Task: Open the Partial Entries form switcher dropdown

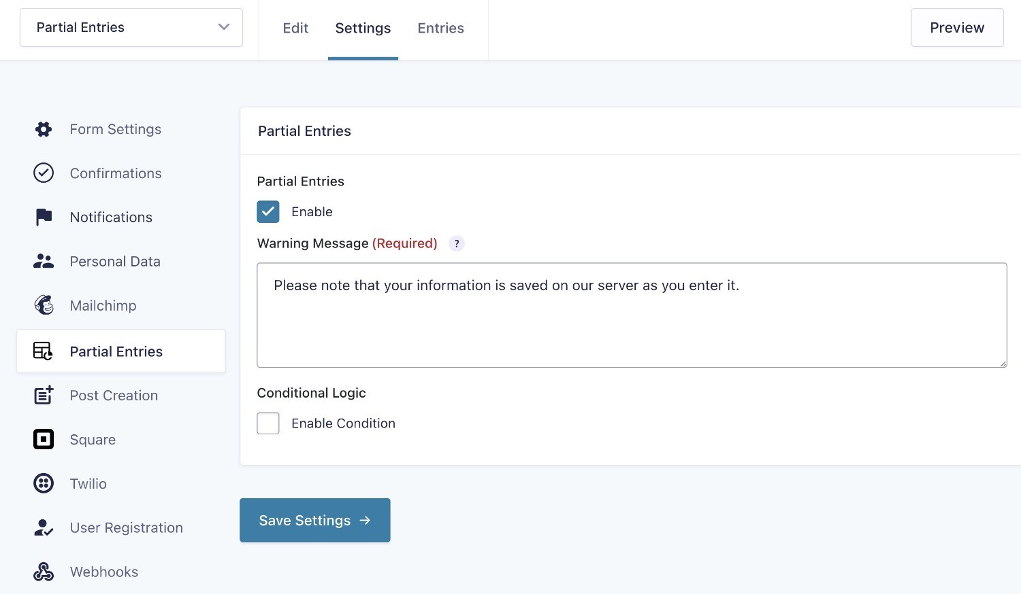Action: [131, 28]
